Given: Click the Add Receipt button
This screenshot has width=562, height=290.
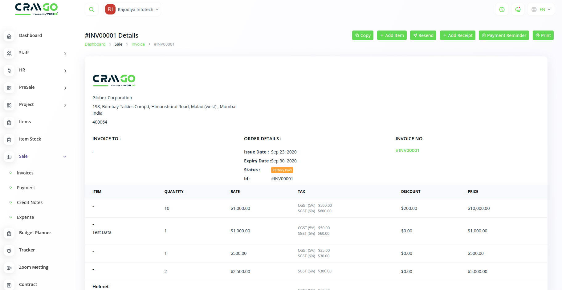Looking at the screenshot, I should [458, 35].
